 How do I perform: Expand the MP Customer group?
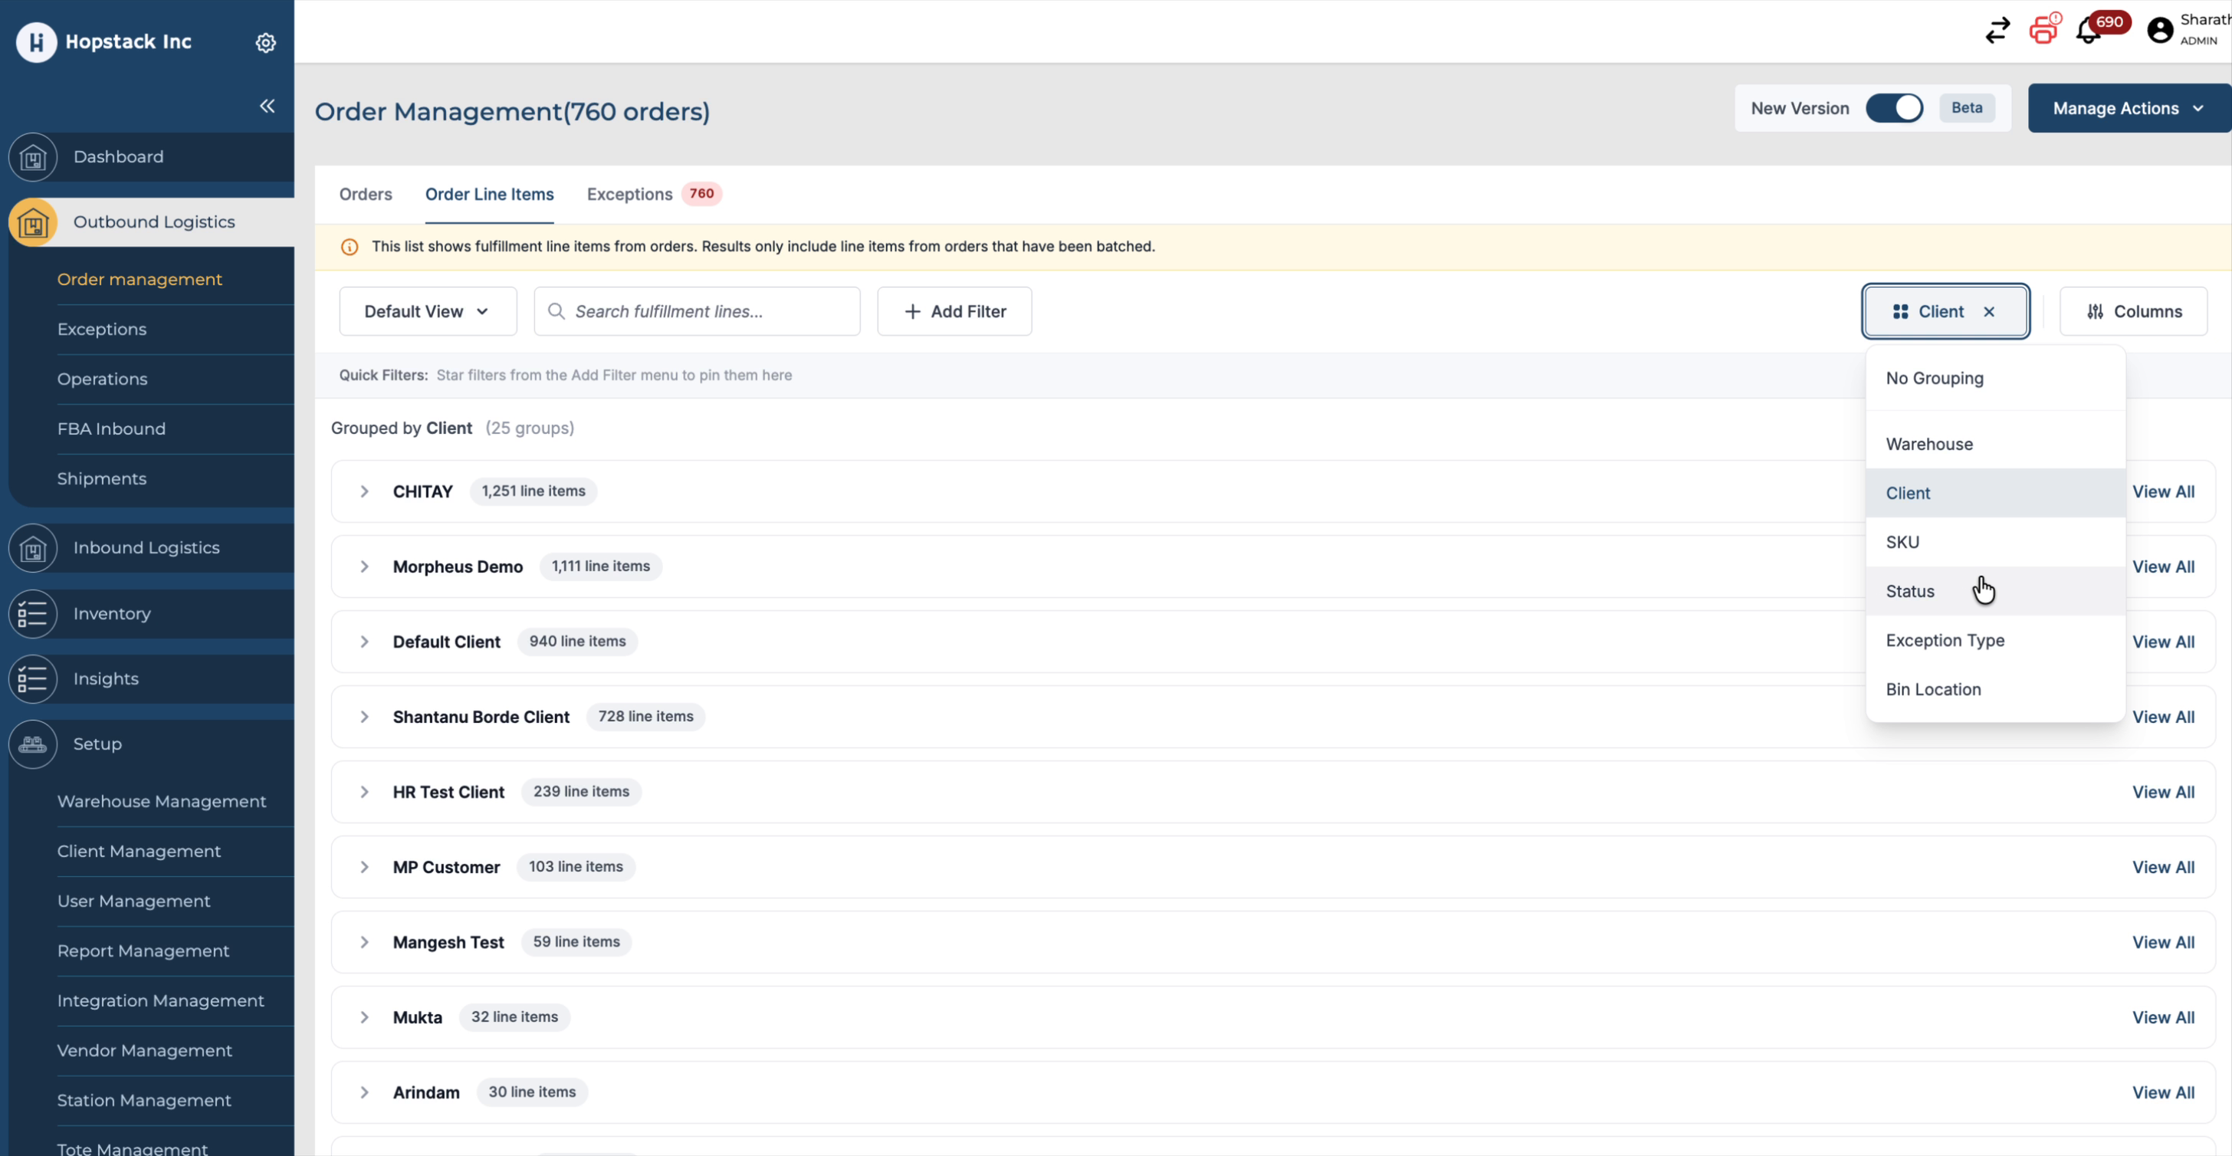365,868
